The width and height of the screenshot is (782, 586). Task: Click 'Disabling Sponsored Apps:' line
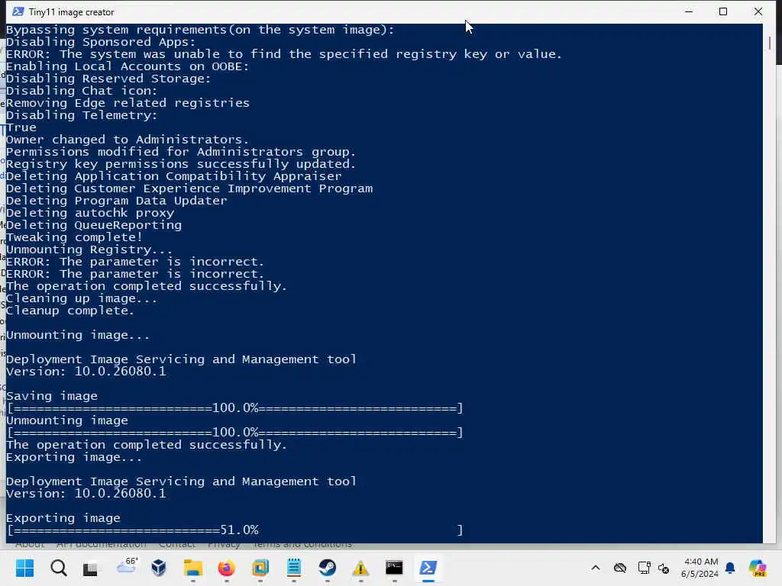(x=101, y=42)
